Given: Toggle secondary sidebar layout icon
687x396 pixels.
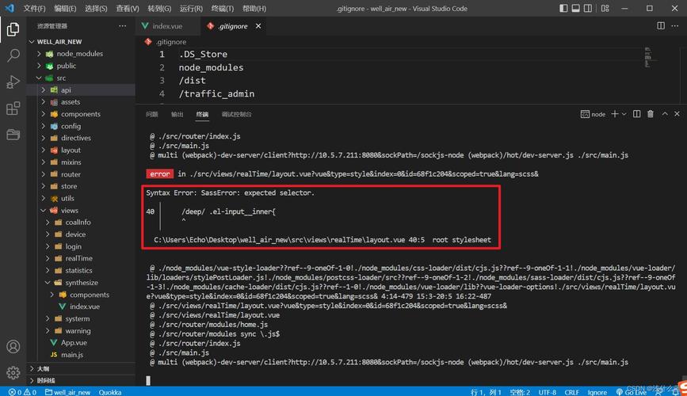Looking at the screenshot, I should [588, 9].
